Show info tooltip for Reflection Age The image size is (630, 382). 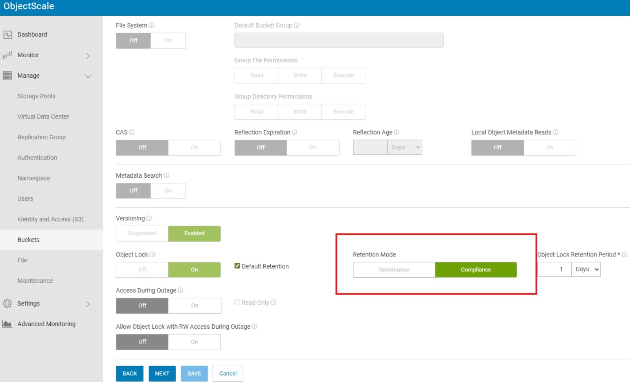(x=397, y=133)
